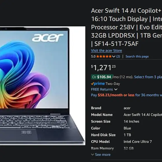Expand the rating breakdown chevron
Screen dimensions: 162x162
point(114,56)
